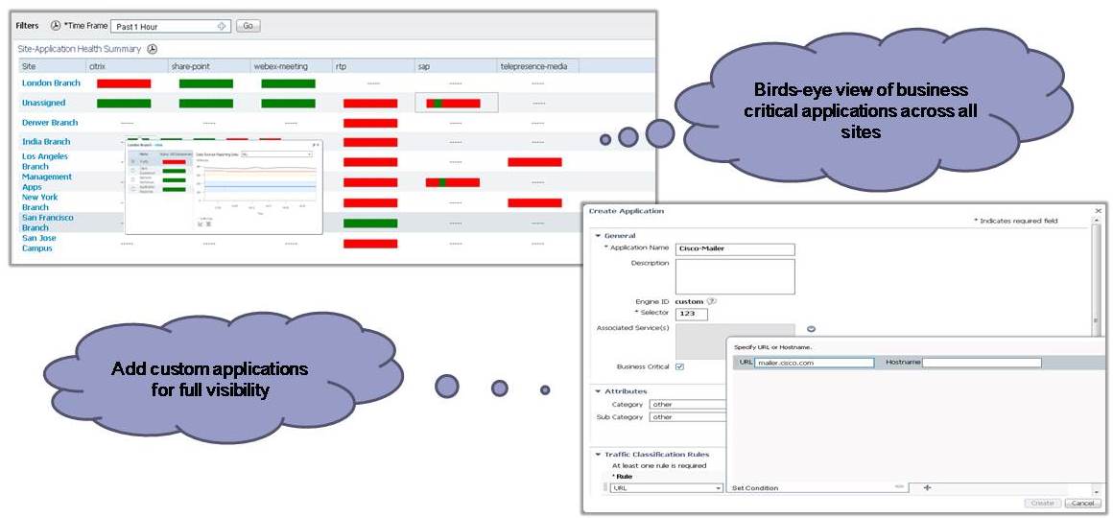Image resolution: width=1113 pixels, height=518 pixels.
Task: Click the Engine ID help question-mark icon
Action: pyautogui.click(x=712, y=301)
